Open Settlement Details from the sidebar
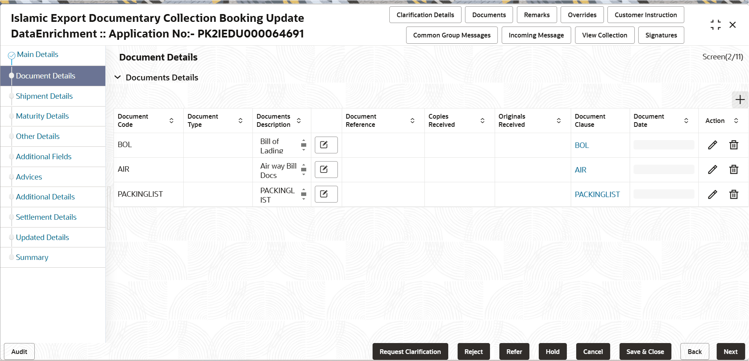The width and height of the screenshot is (749, 361). [46, 217]
